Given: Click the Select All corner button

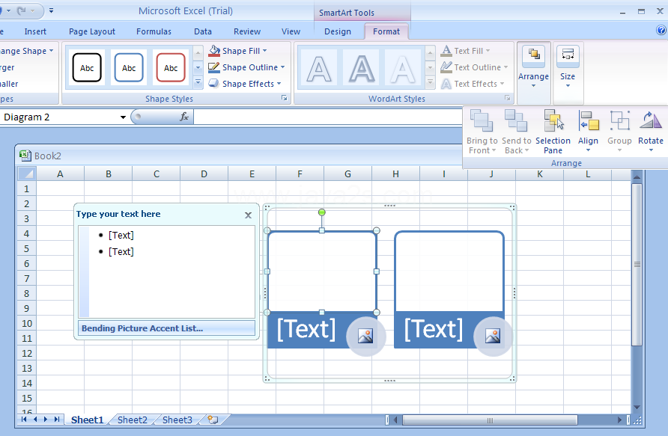Looking at the screenshot, I should (x=27, y=174).
